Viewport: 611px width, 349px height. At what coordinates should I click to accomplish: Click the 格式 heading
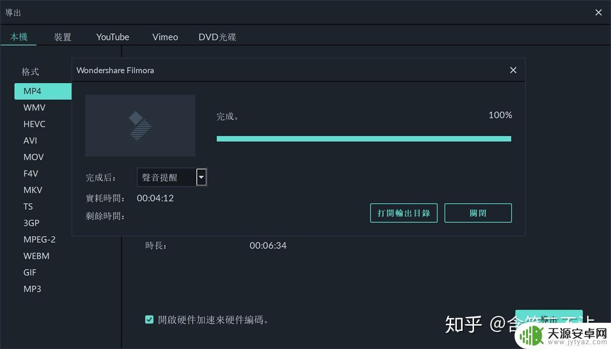pyautogui.click(x=30, y=72)
